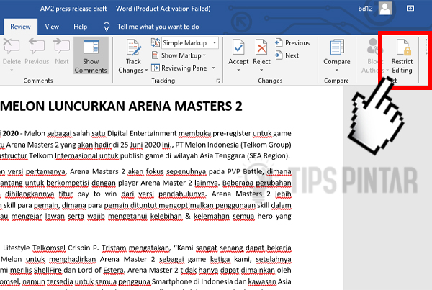Click the bd12 user account avatar
The image size is (432, 290).
pos(385,8)
